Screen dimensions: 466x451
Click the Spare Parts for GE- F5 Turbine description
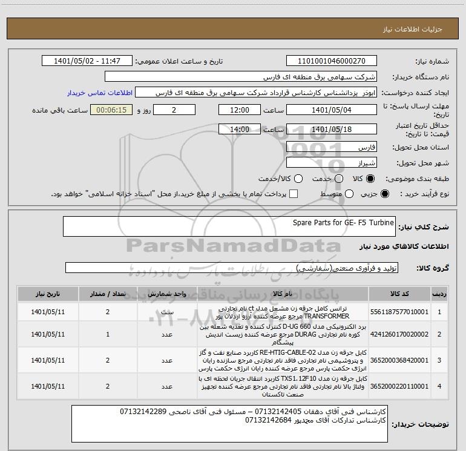pos(229,226)
